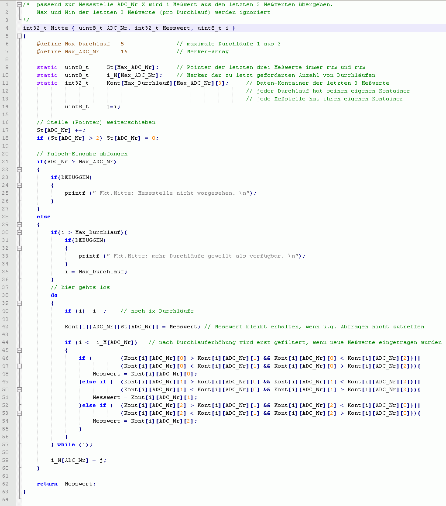Collapse the comment block fold at line 1
This screenshot has width=446, height=506.
[x=19, y=4]
